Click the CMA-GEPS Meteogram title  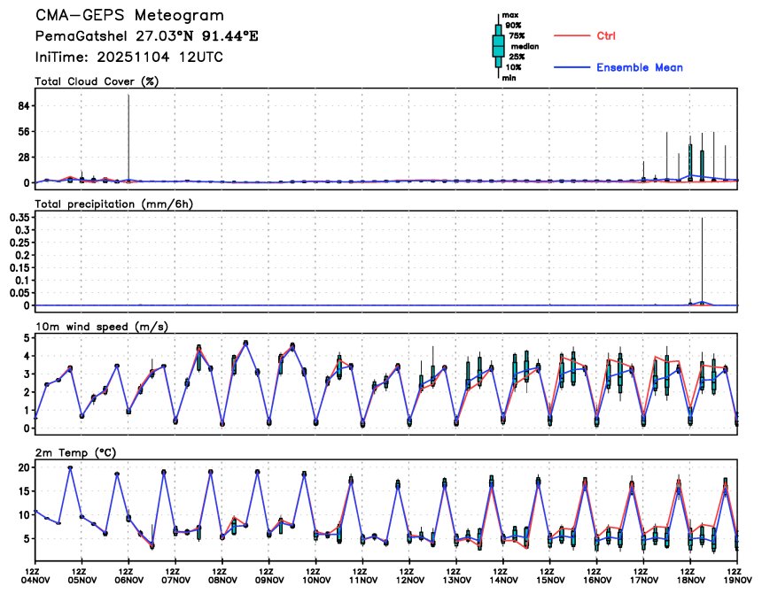(129, 16)
